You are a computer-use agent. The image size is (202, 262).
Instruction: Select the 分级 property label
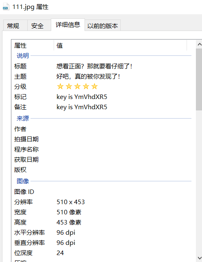[20, 86]
